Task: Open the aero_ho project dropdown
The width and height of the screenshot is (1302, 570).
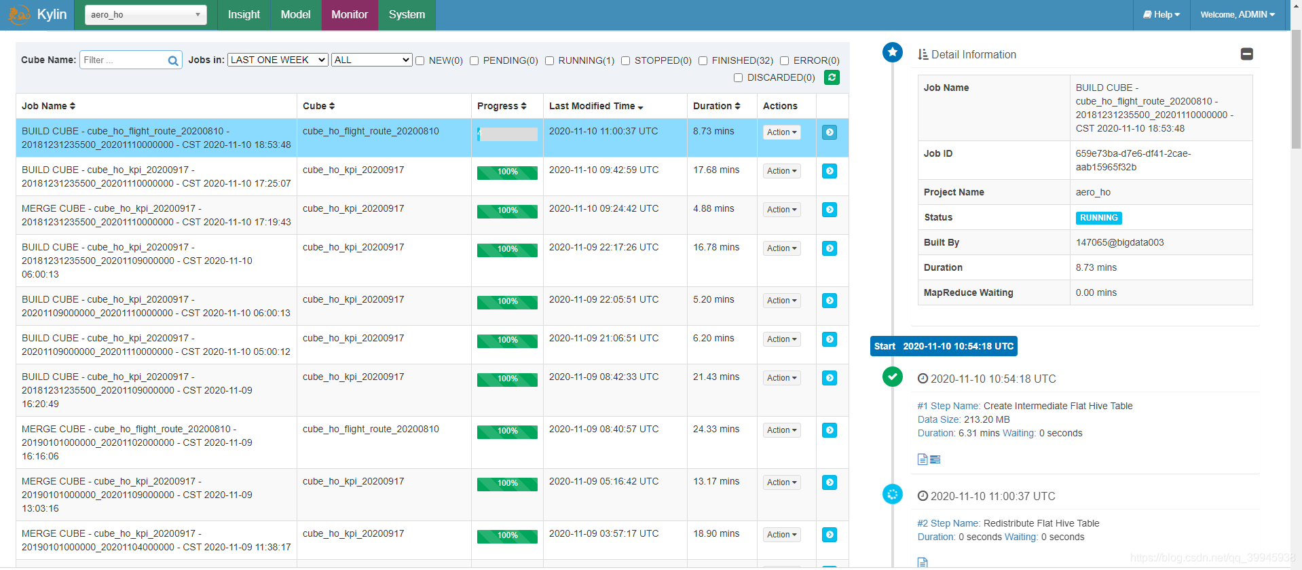Action: point(145,14)
